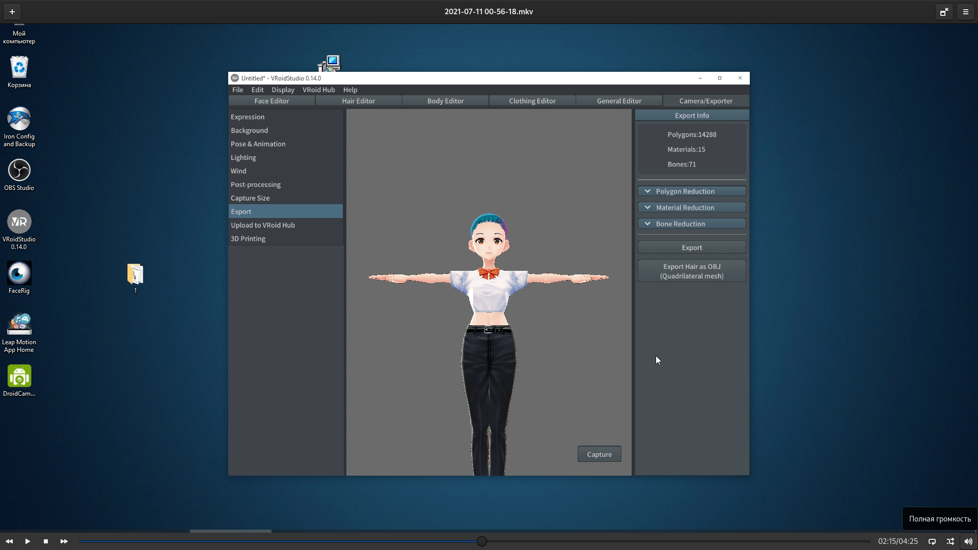This screenshot has height=550, width=978.
Task: Click the video seek bar handle
Action: pyautogui.click(x=482, y=541)
